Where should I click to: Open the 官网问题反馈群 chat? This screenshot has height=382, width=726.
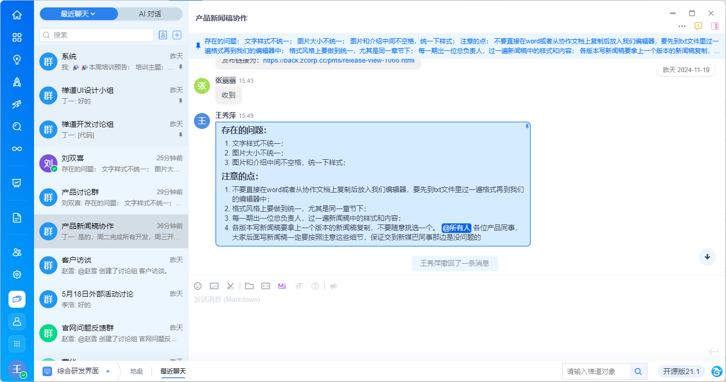111,333
